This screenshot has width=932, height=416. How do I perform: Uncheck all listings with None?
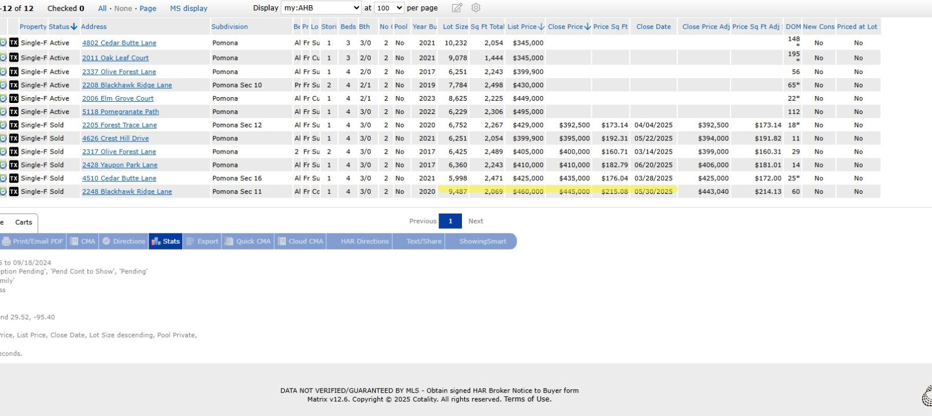[123, 9]
